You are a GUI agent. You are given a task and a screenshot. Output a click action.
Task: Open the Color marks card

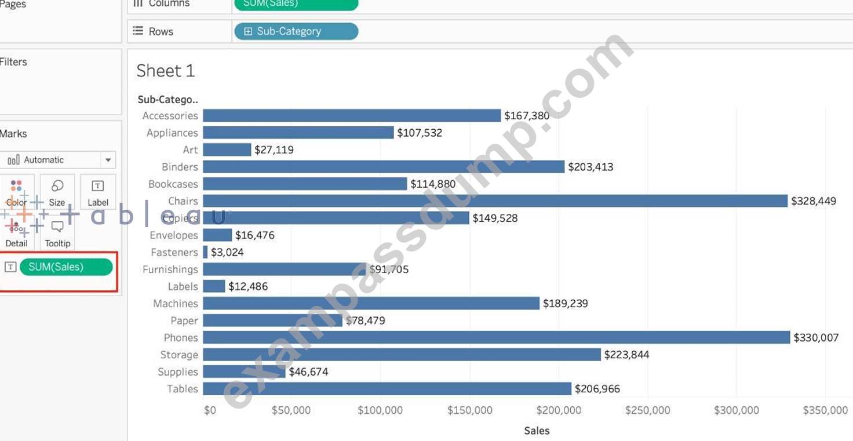click(16, 192)
